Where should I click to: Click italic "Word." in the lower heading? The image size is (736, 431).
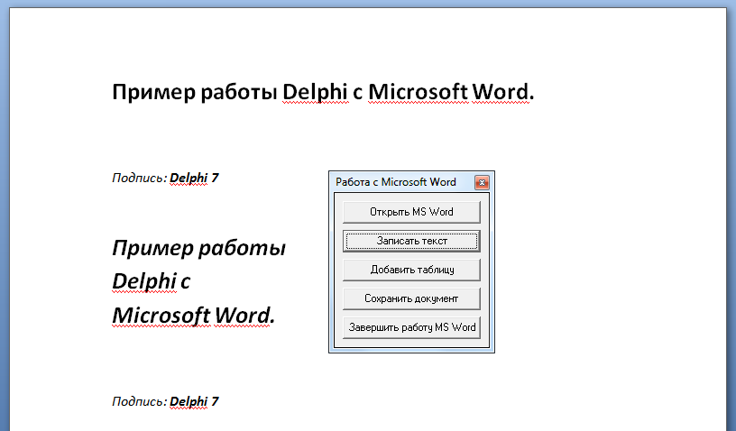[244, 316]
